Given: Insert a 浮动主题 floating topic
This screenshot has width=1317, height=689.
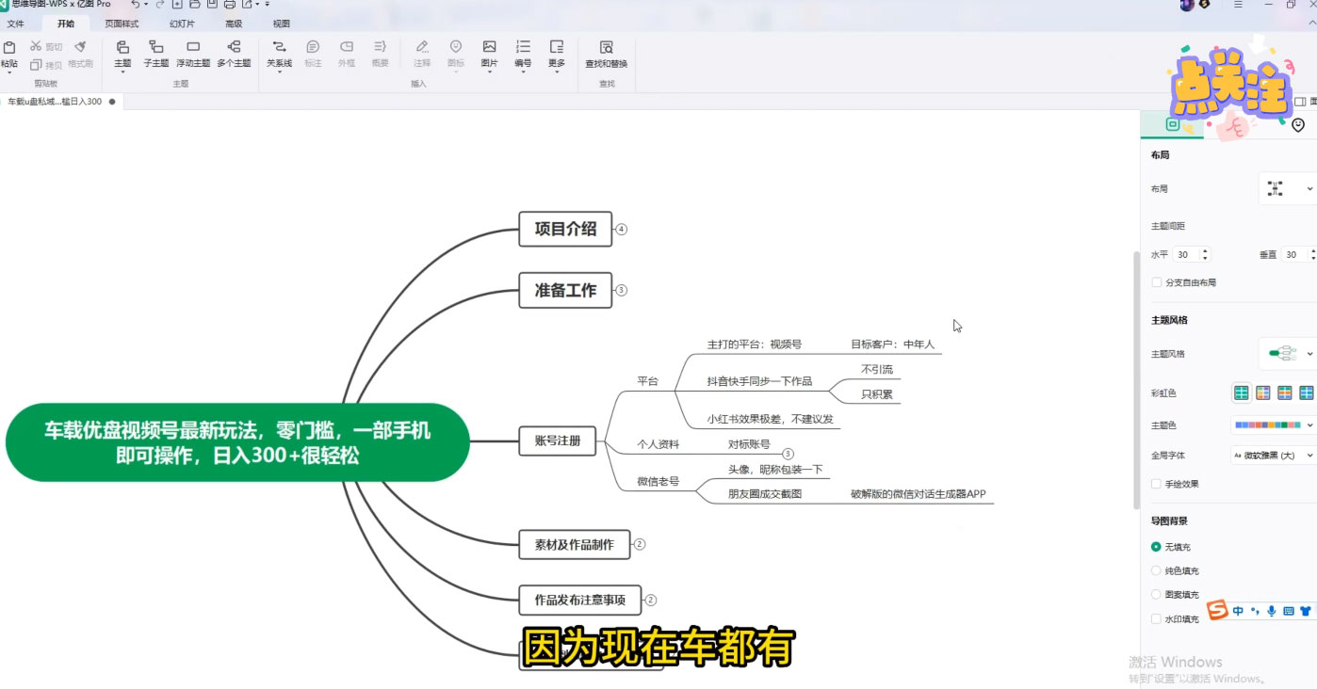Looking at the screenshot, I should click(192, 52).
